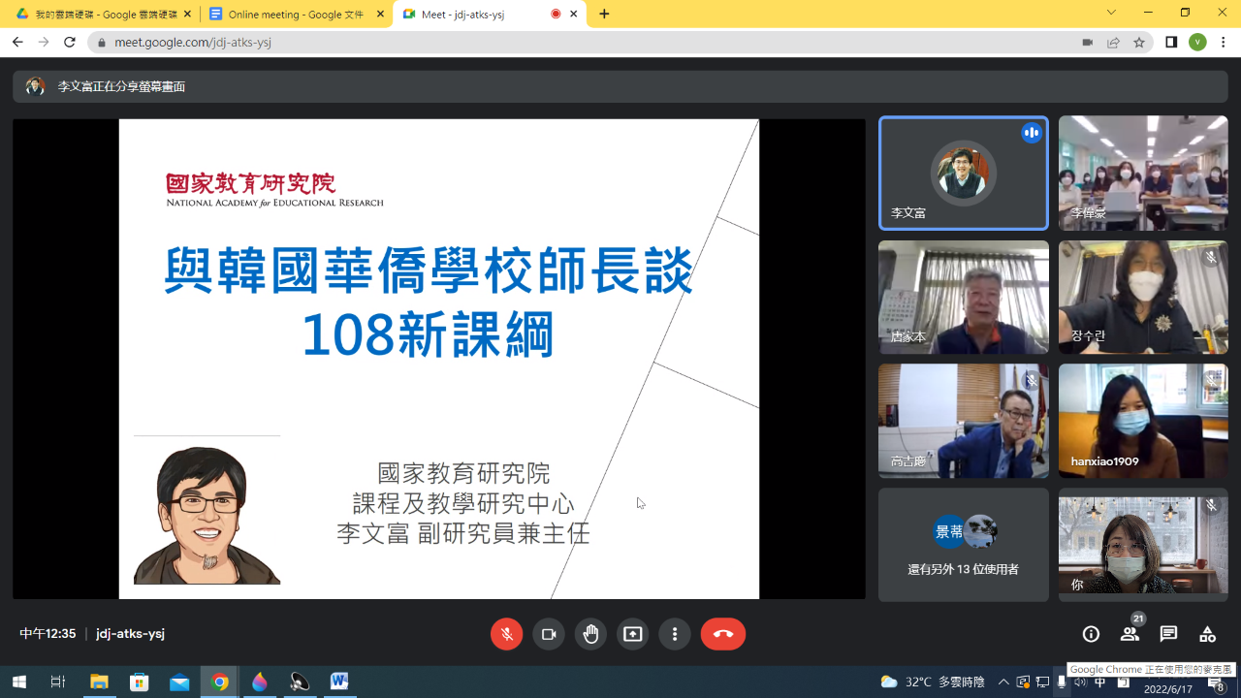This screenshot has width=1241, height=698.
Task: Open meeting details info icon
Action: pyautogui.click(x=1091, y=634)
